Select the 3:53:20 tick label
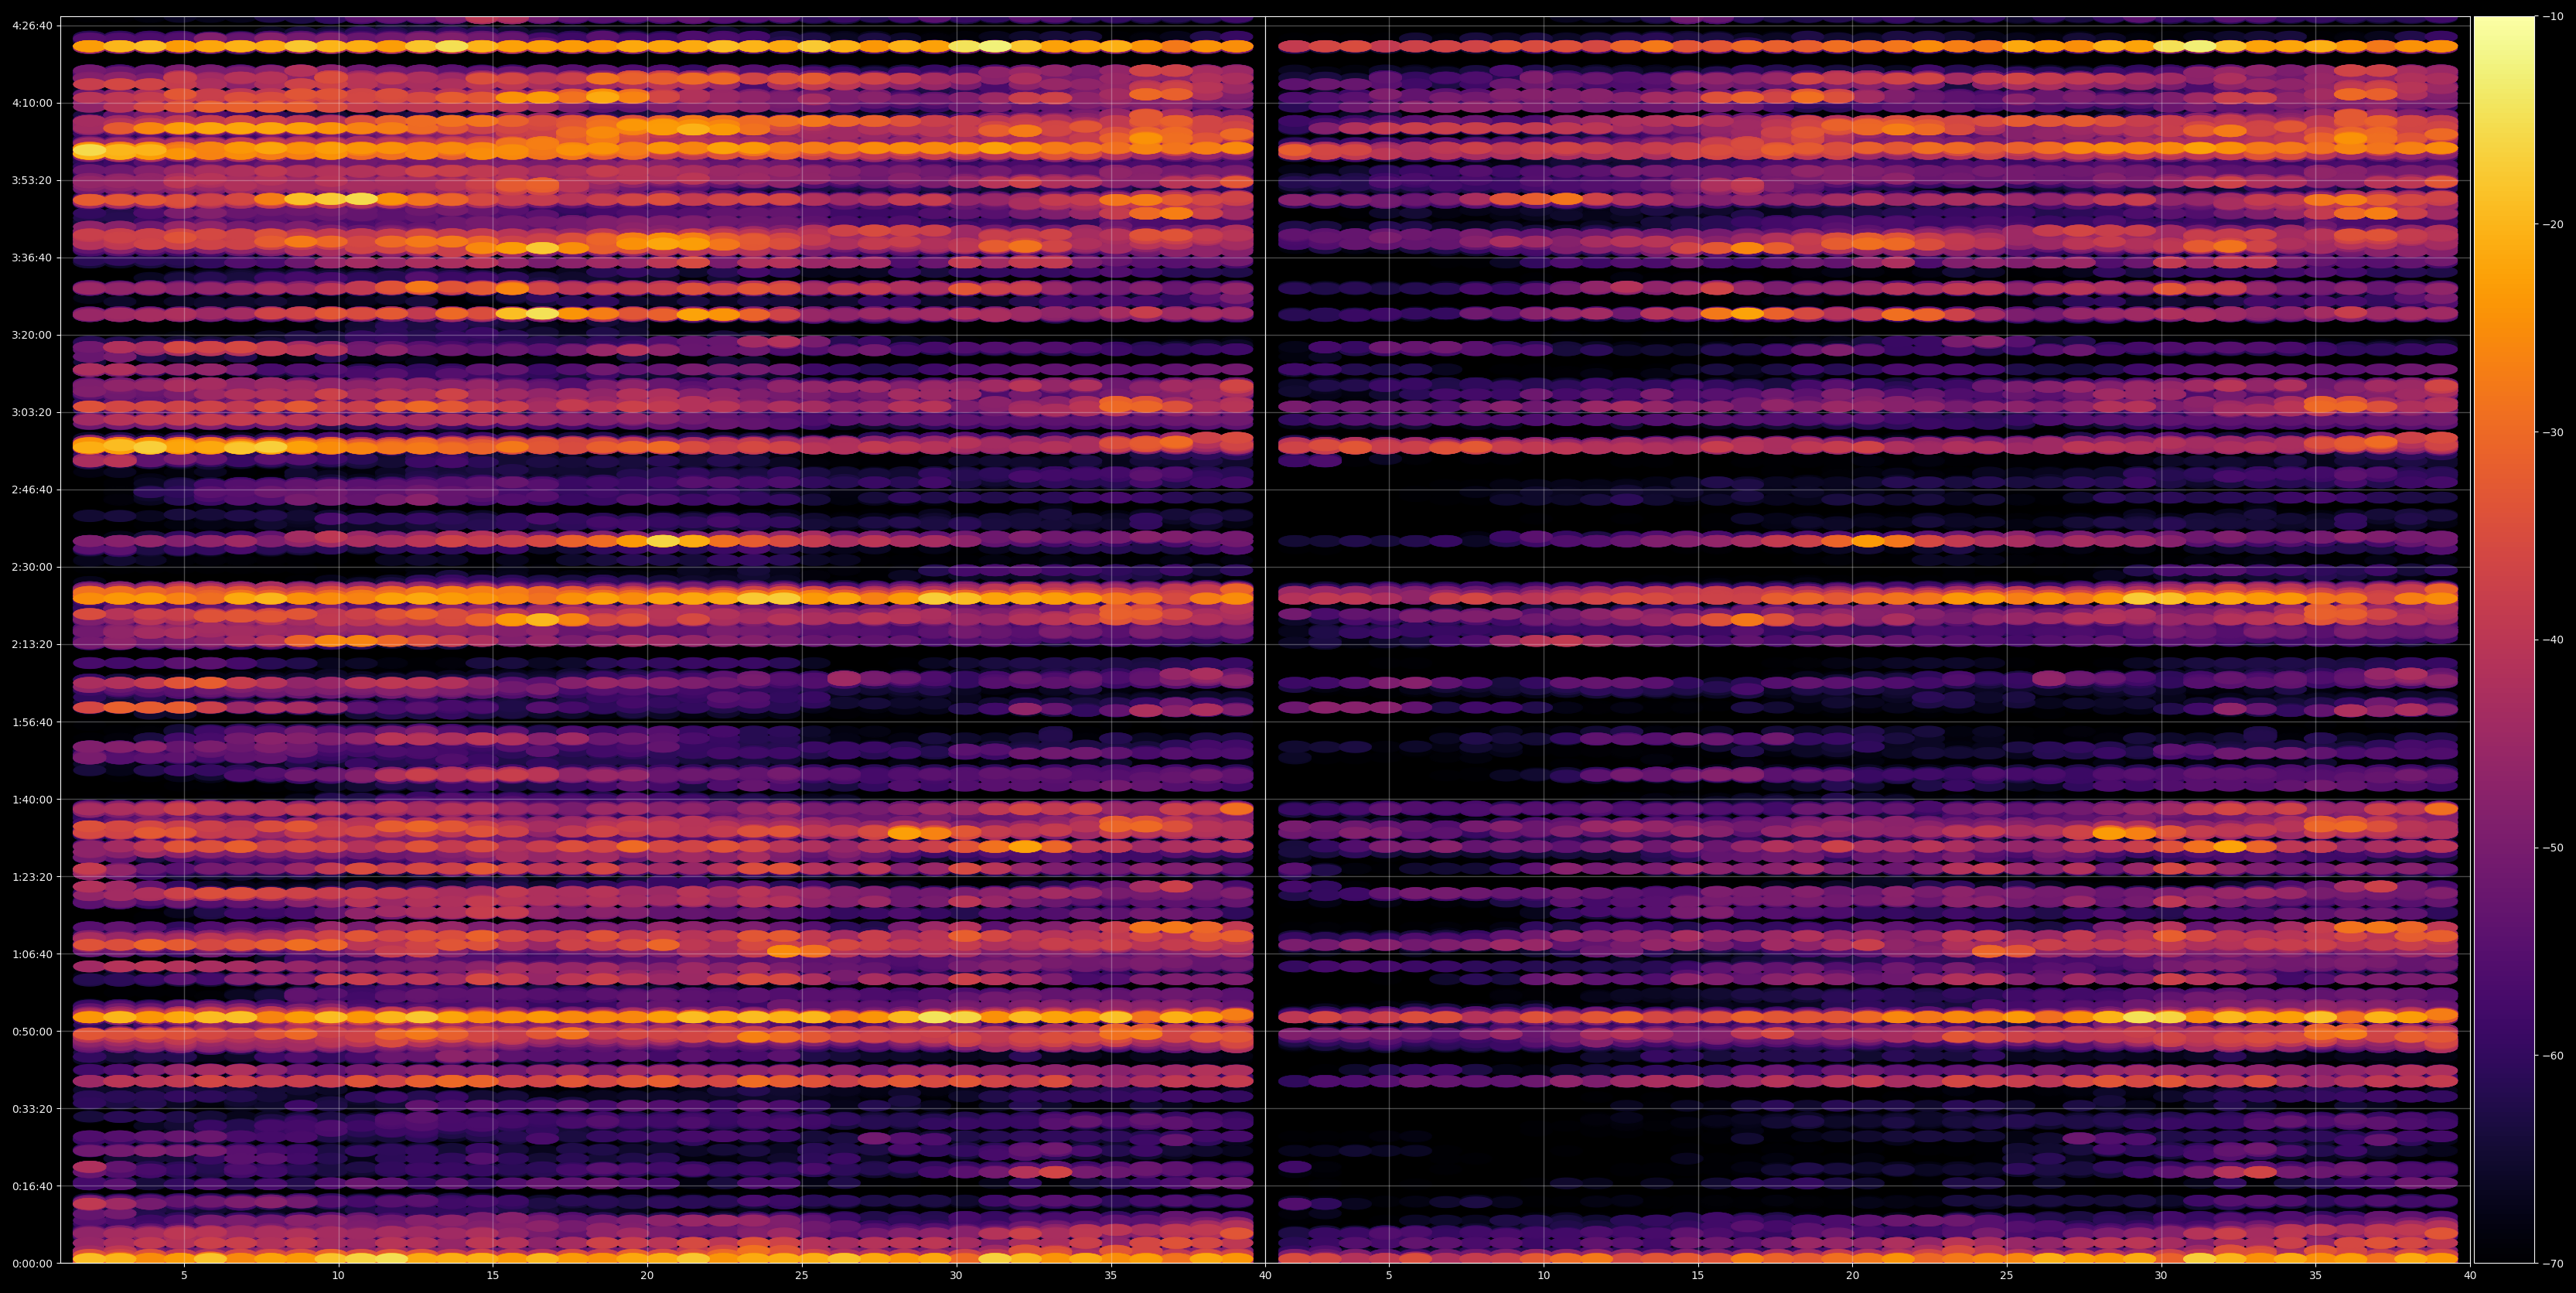Image resolution: width=2576 pixels, height=1293 pixels. point(32,180)
